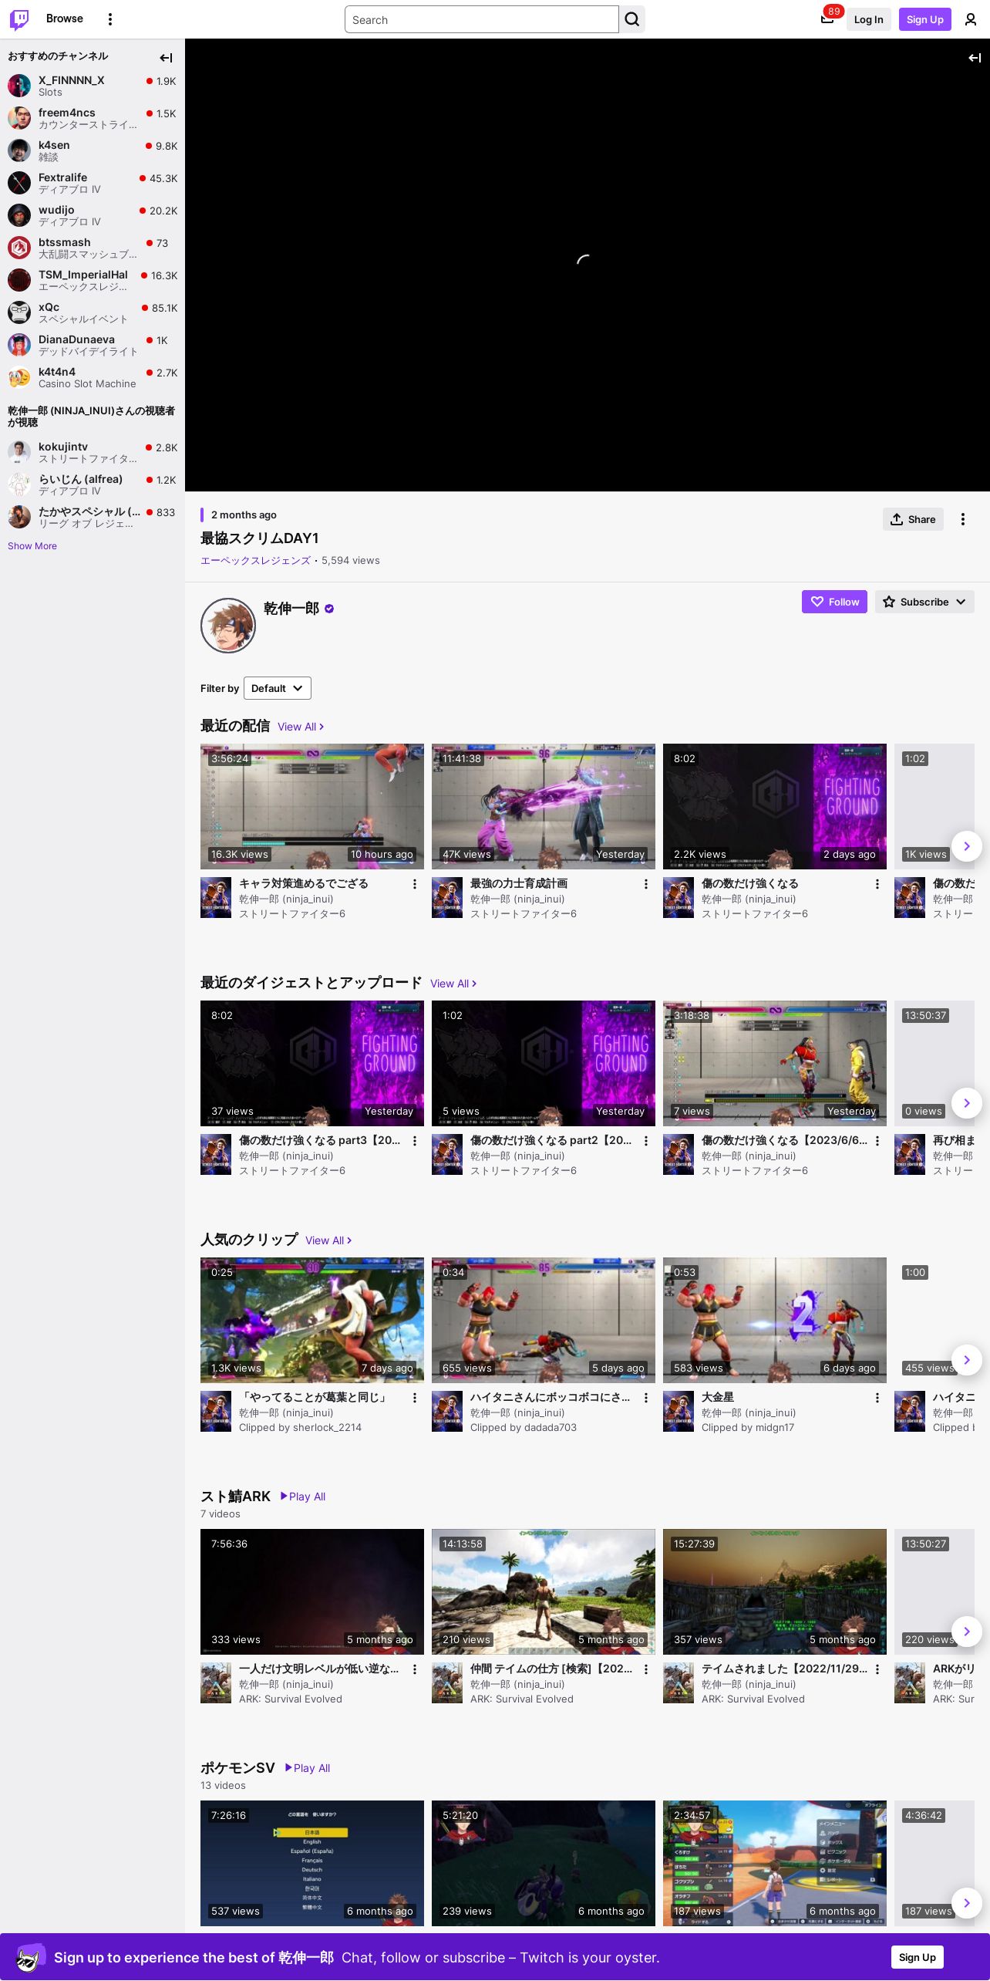Open the 14:13:58 ARK video thumbnail
Image resolution: width=990 pixels, height=1981 pixels.
544,1591
